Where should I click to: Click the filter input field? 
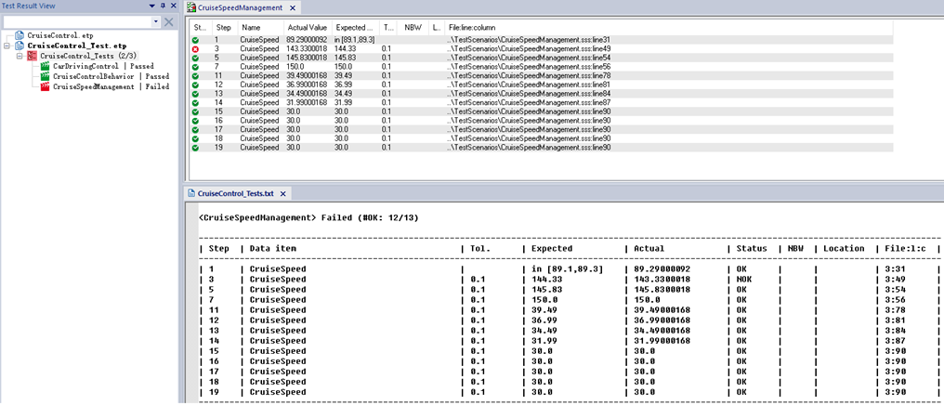[78, 21]
